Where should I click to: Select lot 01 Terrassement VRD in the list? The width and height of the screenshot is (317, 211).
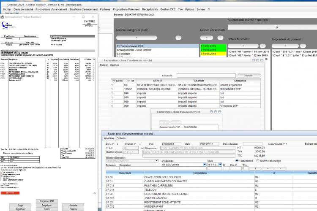[158, 46]
